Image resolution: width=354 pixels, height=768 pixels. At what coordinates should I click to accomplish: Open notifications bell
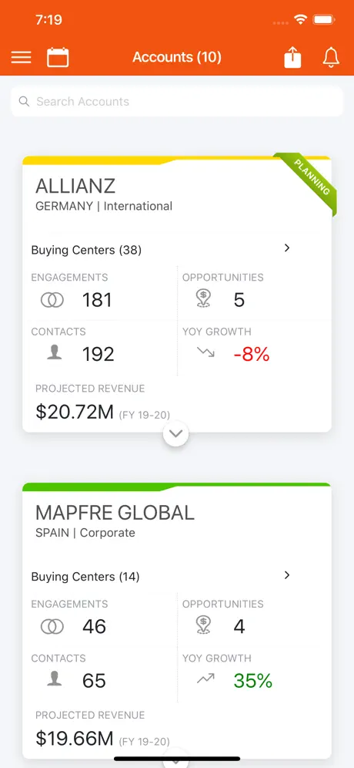pyautogui.click(x=331, y=57)
